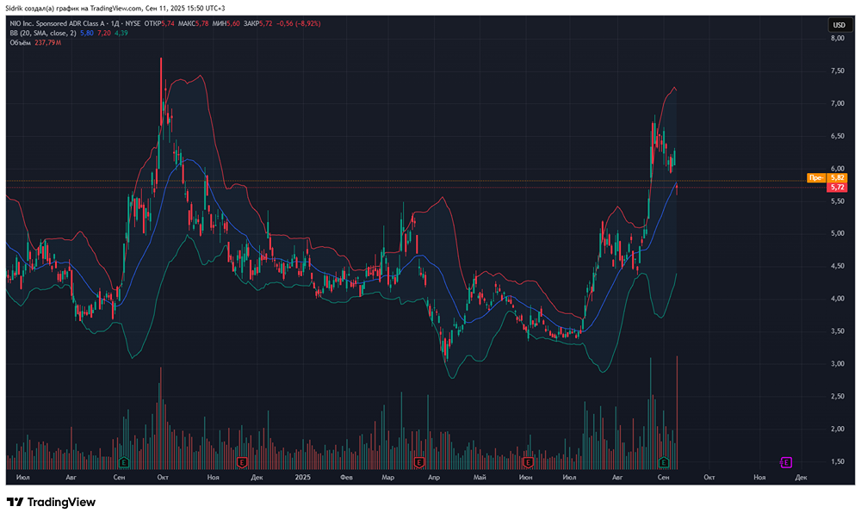
Task: Click the Июн label on the time axis
Action: pyautogui.click(x=525, y=478)
